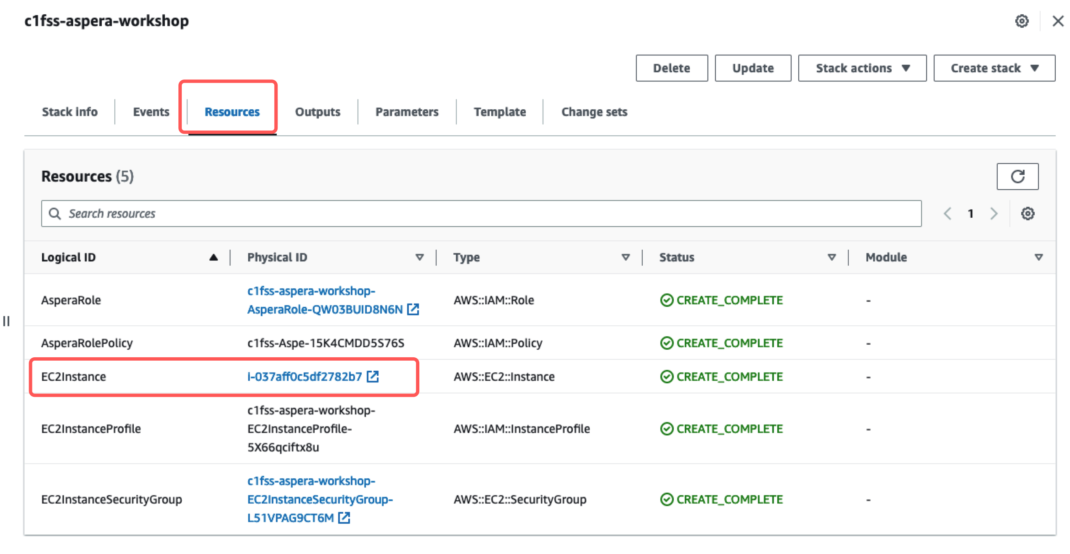This screenshot has height=554, width=1070.
Task: Open stack panel settings gear icon
Action: click(x=1022, y=21)
